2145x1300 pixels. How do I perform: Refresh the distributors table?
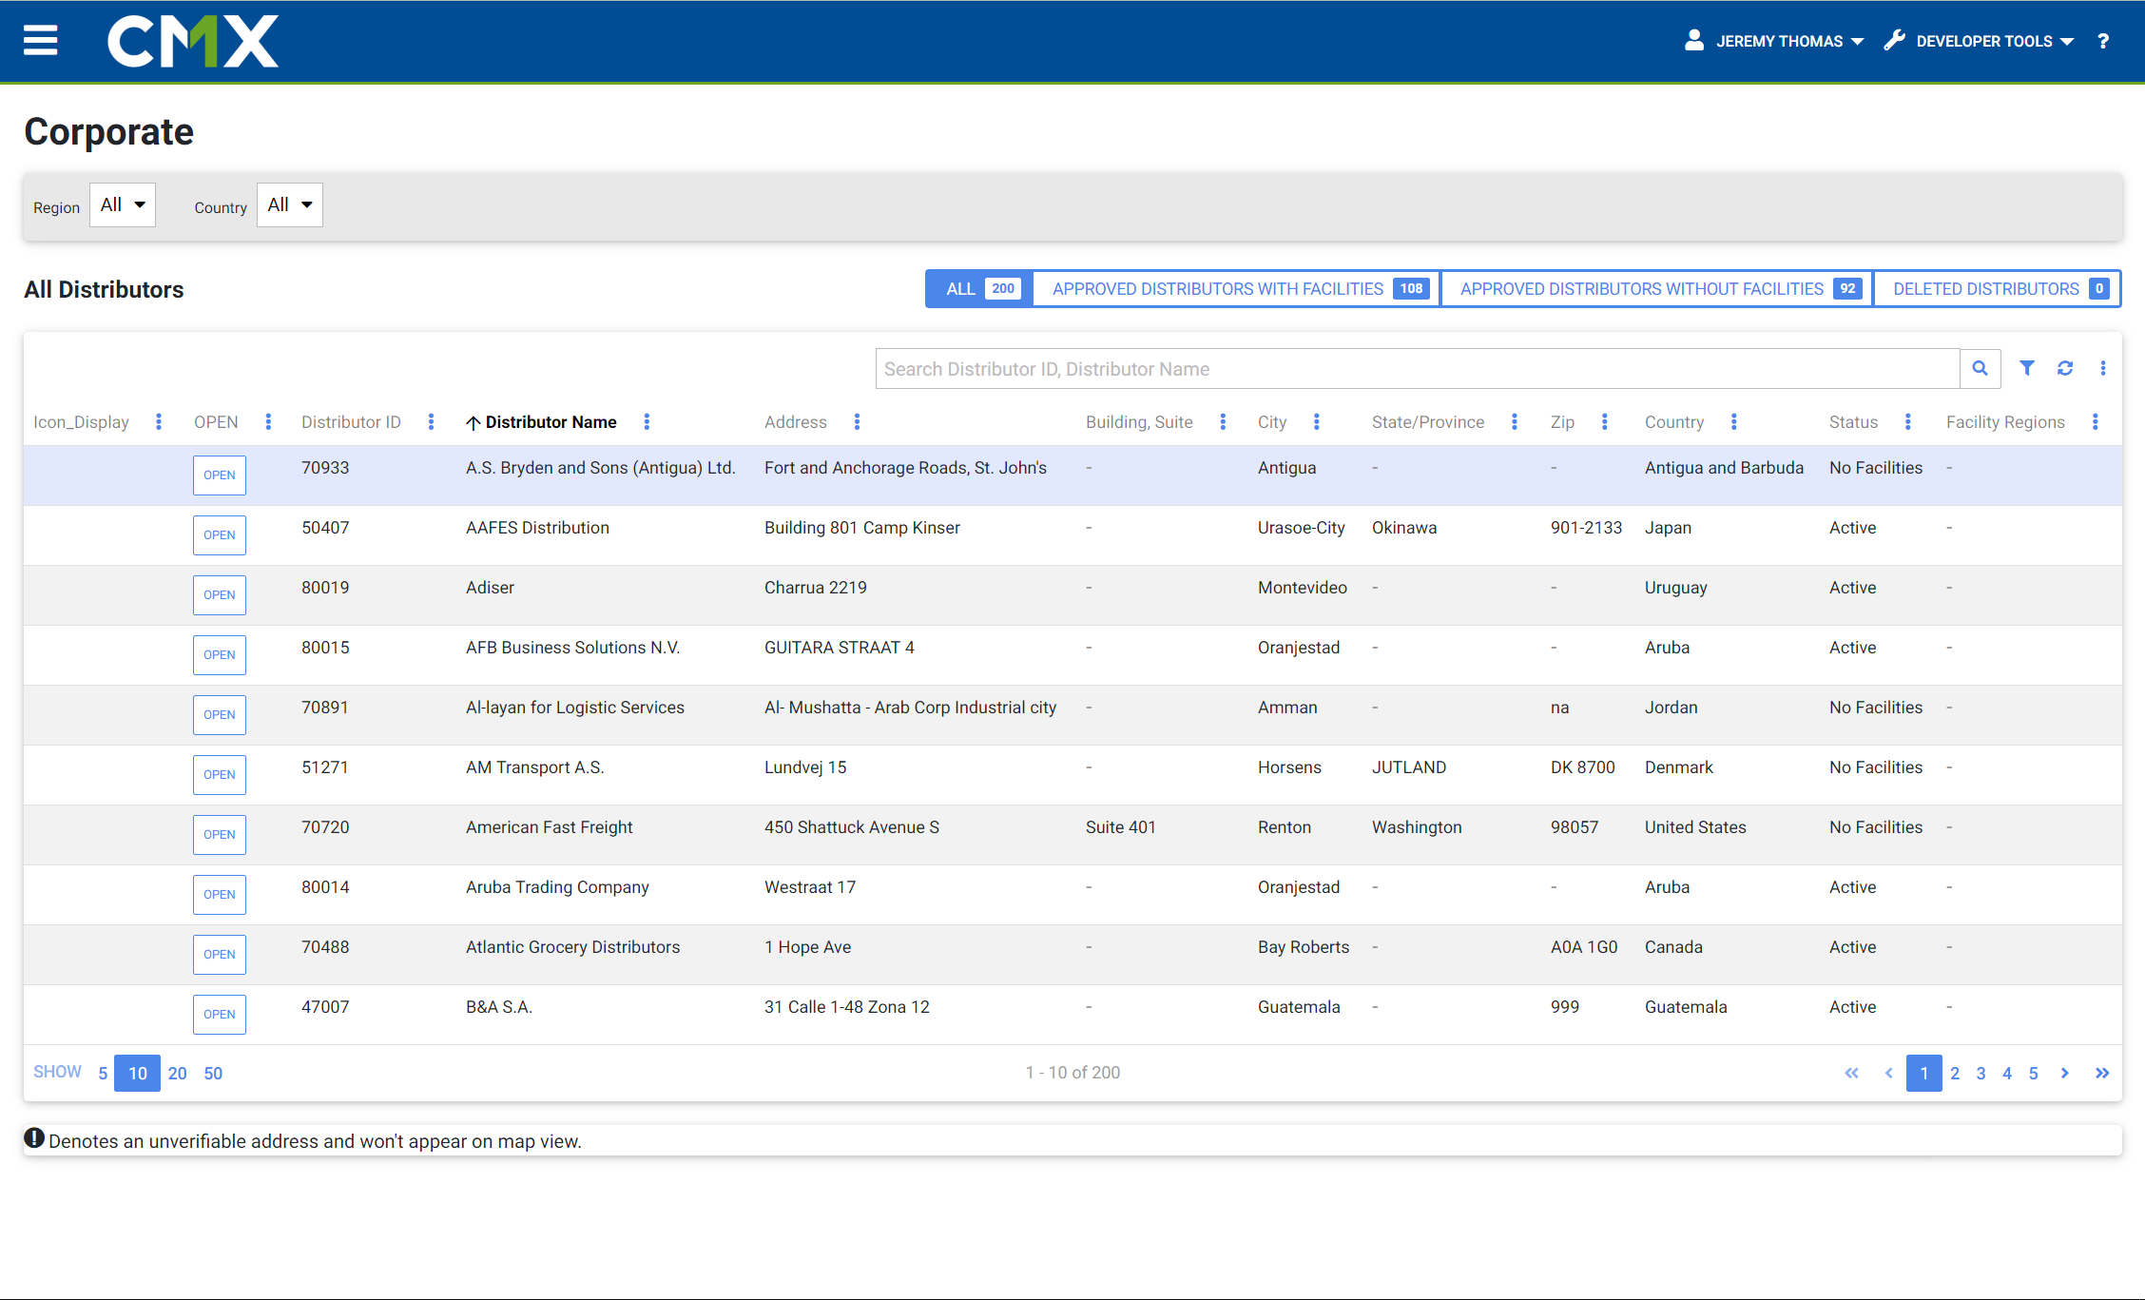[x=2065, y=368]
